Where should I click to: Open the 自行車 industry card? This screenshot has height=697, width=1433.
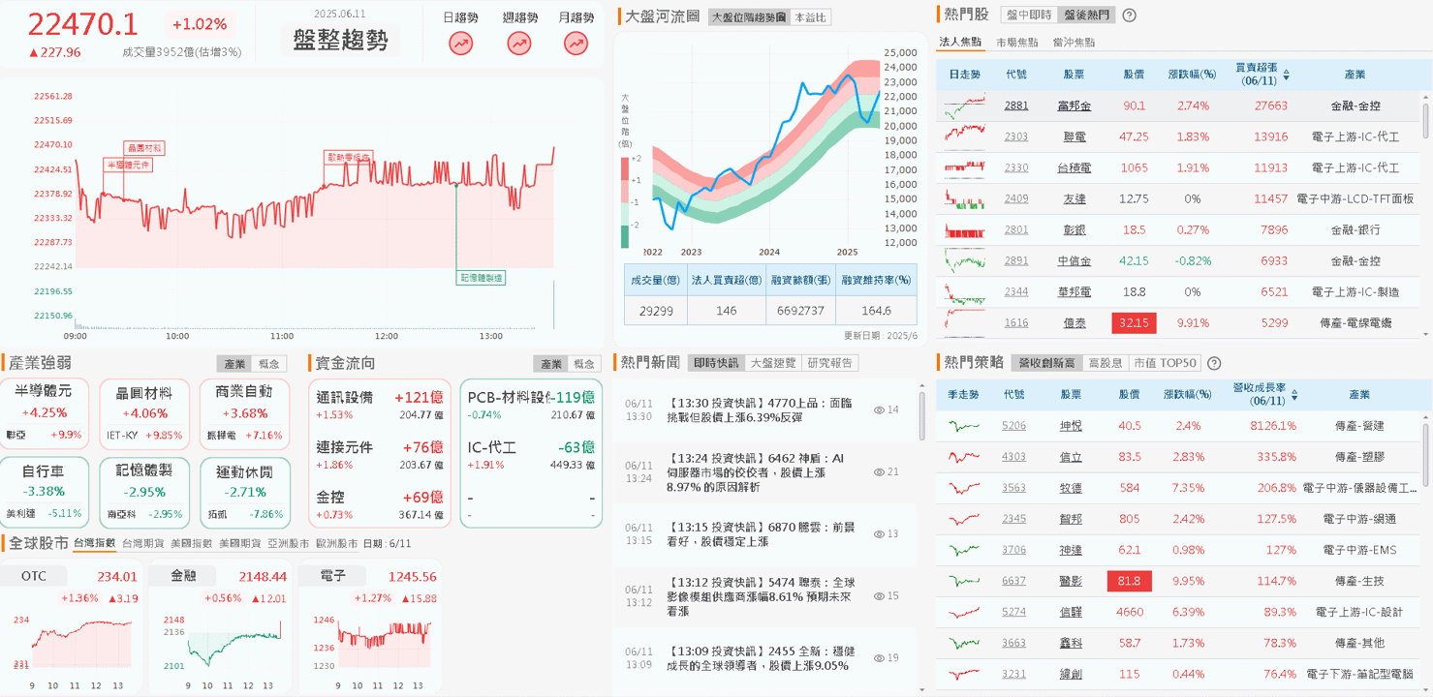click(x=45, y=492)
